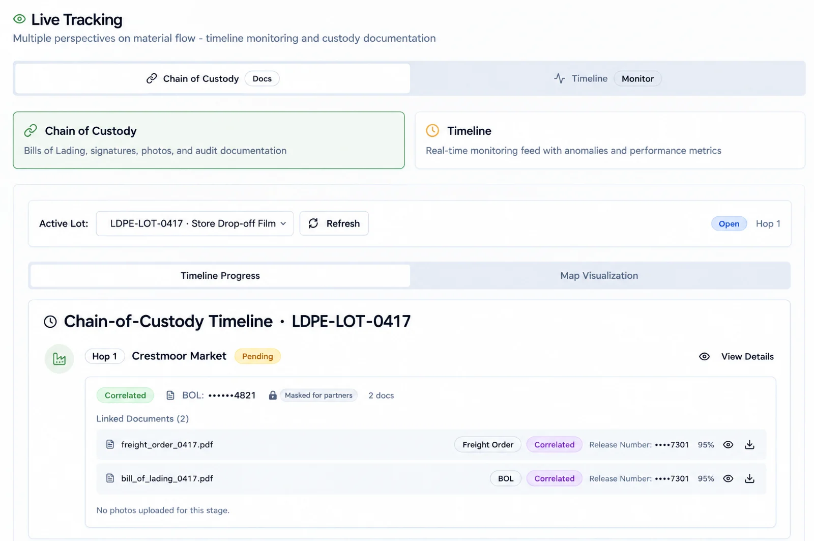The height and width of the screenshot is (541, 814).
Task: Preview freight_order_0417.pdf with eye icon
Action: coord(728,445)
